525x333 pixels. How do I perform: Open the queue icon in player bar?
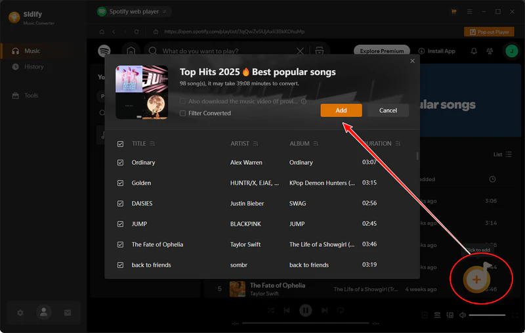(x=437, y=315)
